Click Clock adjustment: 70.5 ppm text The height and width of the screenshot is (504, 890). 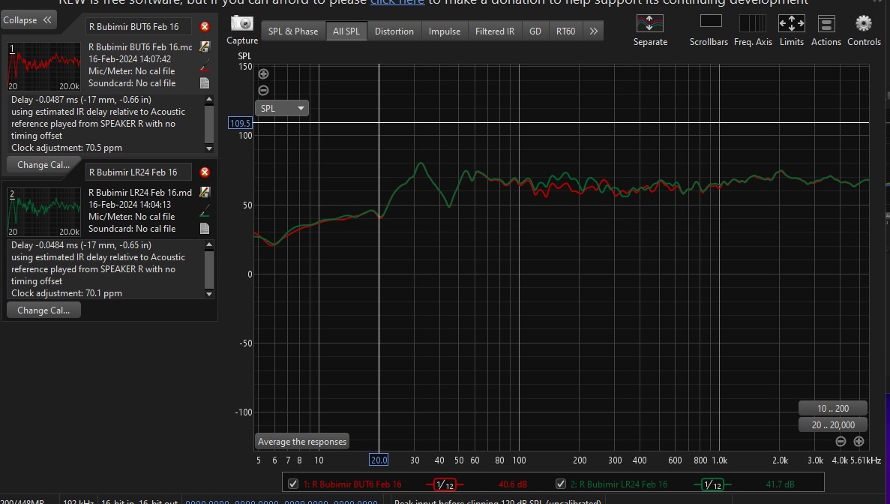pyautogui.click(x=67, y=148)
